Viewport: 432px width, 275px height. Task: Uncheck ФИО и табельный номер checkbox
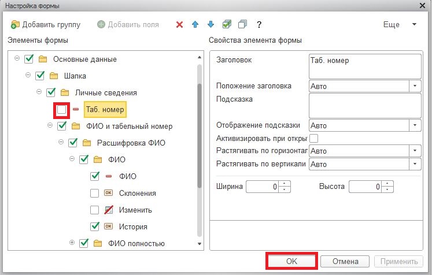pyautogui.click(x=62, y=126)
